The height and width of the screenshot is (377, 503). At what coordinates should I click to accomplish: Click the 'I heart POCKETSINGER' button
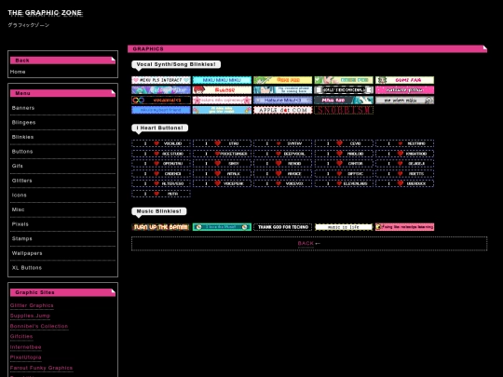(222, 154)
